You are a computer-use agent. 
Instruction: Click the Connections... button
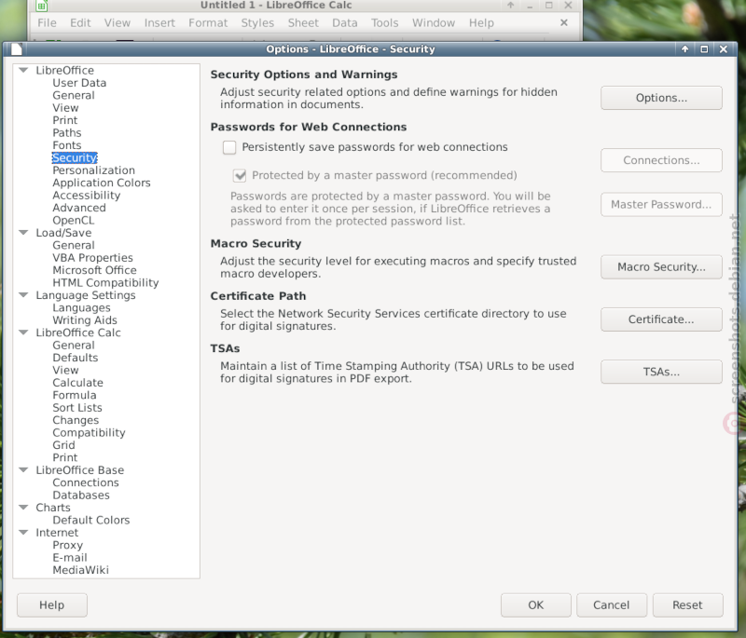pos(661,160)
